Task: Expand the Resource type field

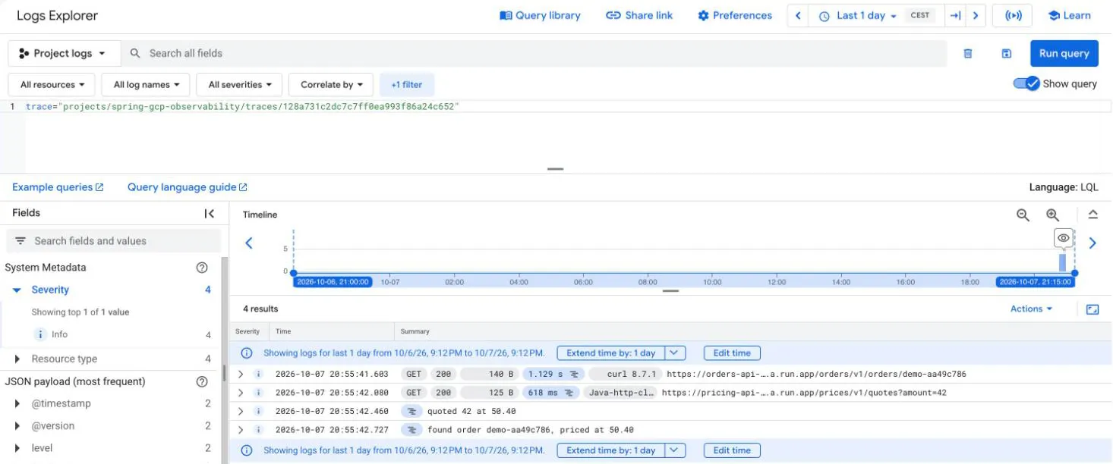Action: tap(17, 359)
